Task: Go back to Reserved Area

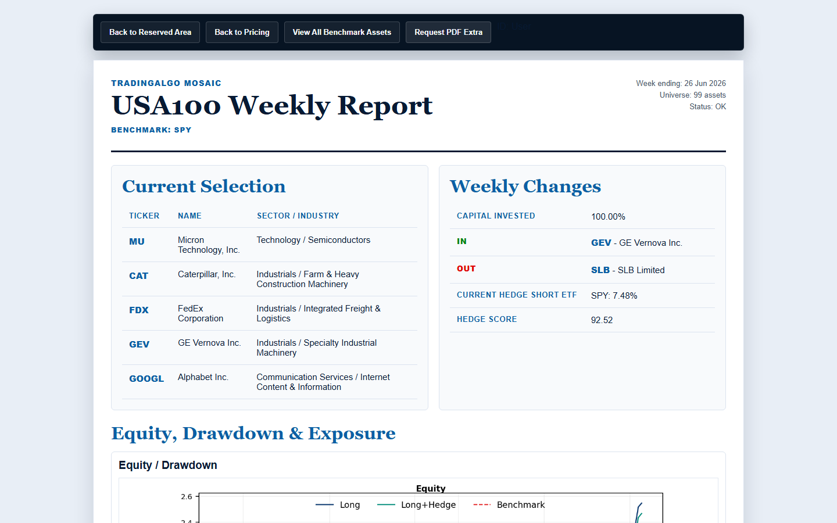Action: tap(150, 33)
